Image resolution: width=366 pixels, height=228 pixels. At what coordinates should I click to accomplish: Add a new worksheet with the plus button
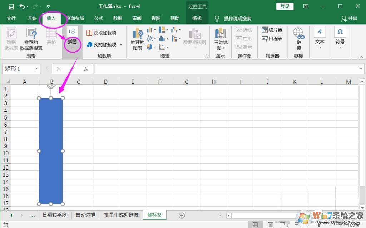182,215
